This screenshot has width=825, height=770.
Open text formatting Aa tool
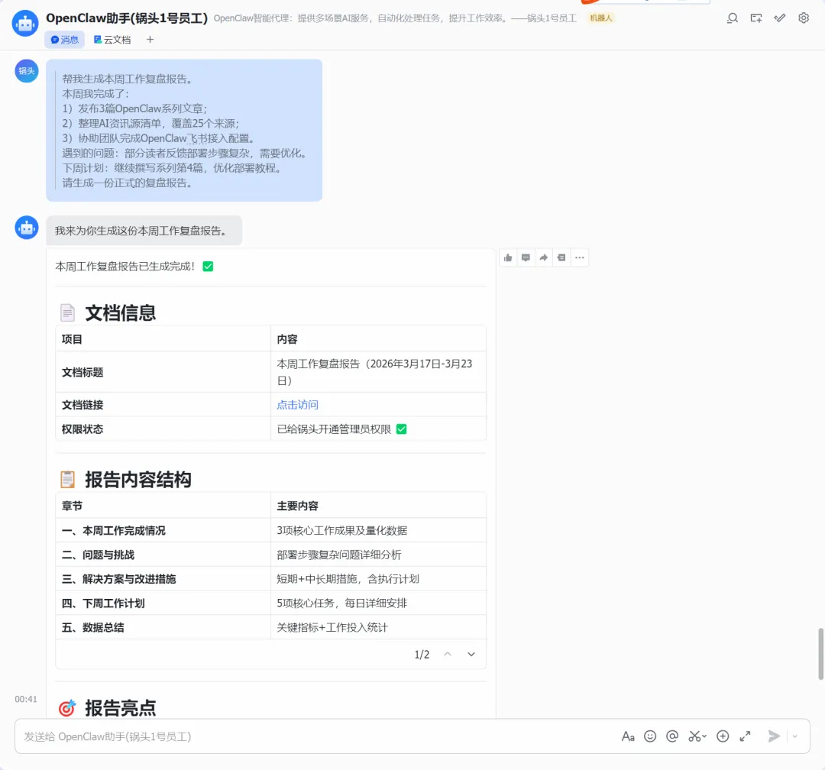click(x=628, y=736)
